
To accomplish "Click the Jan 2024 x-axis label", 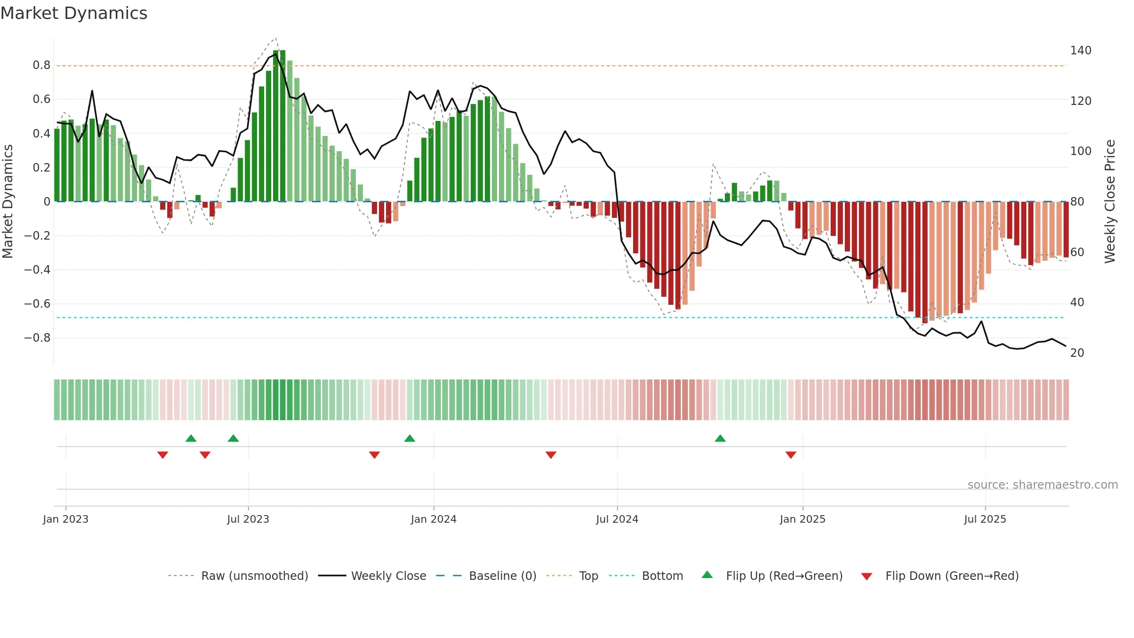I will (x=434, y=519).
